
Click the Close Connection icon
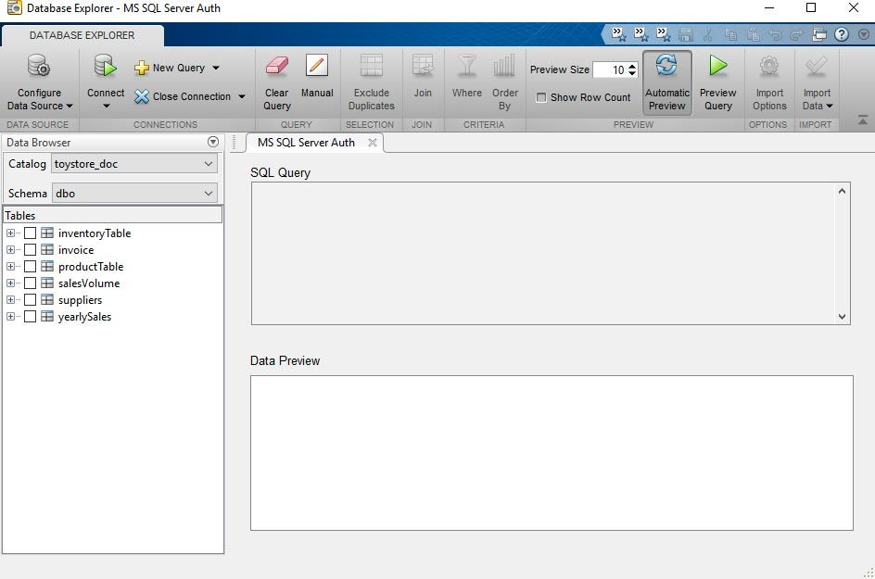click(x=142, y=96)
